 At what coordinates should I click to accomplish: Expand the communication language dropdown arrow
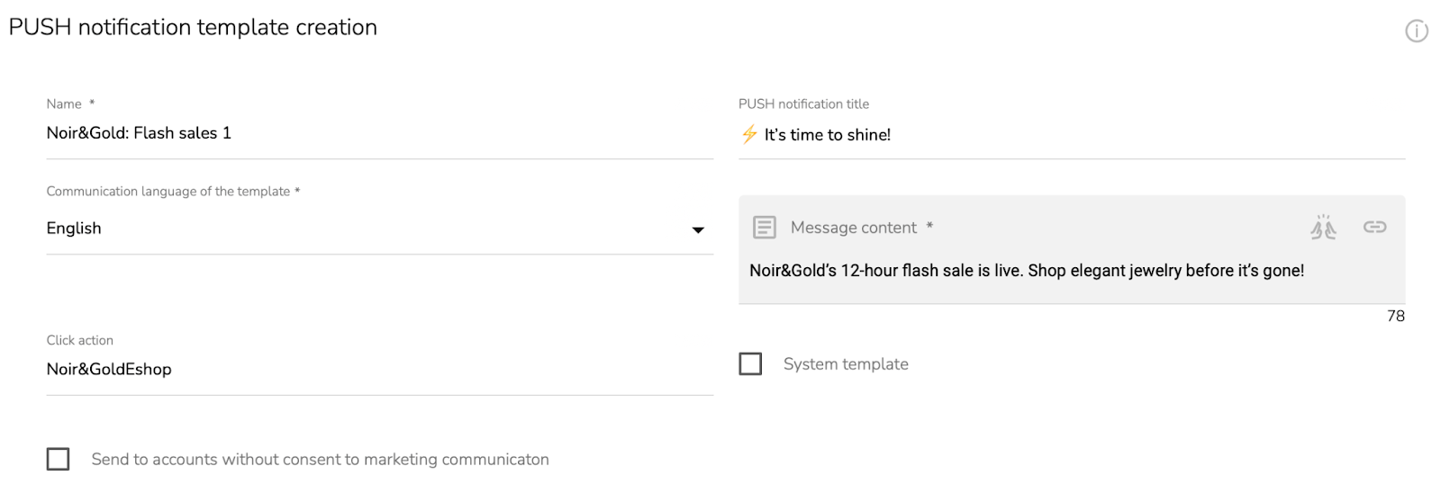(x=697, y=230)
